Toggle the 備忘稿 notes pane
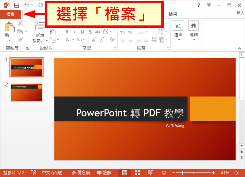The image size is (245, 177). click(81, 172)
